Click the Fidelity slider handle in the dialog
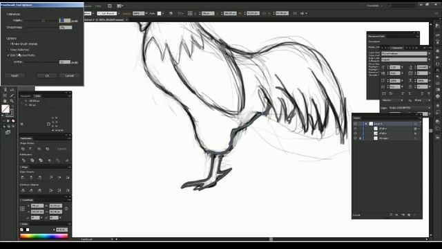Image resolution: width=442 pixels, height=249 pixels. click(44, 21)
